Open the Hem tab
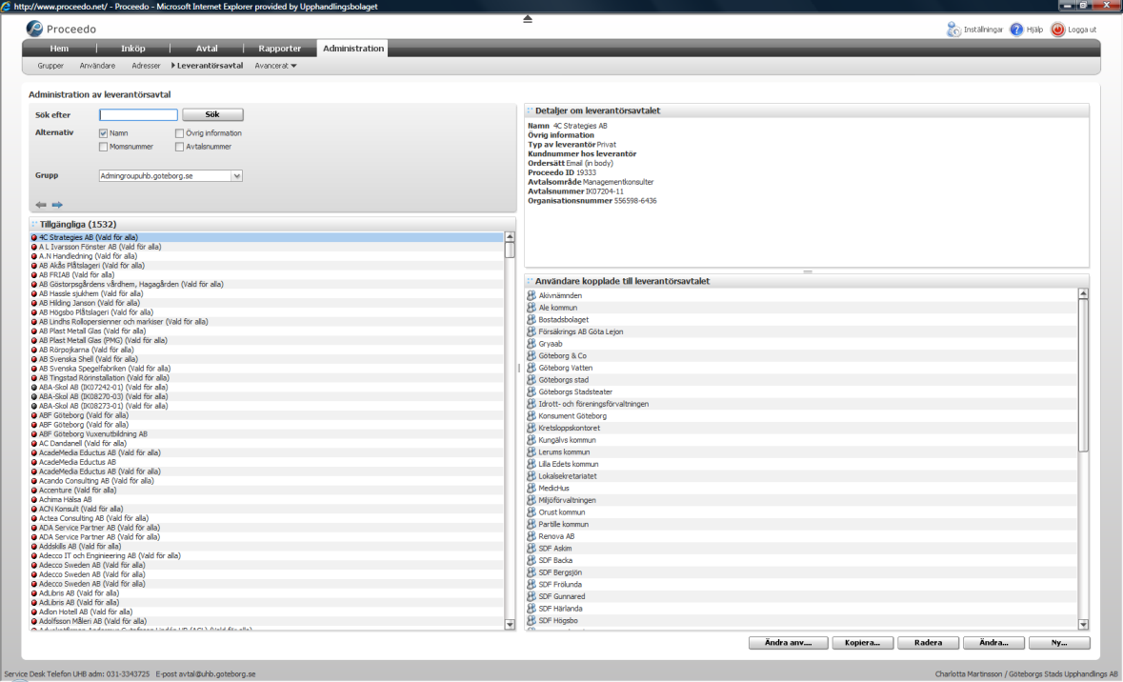Screen dimensions: 1123x682 pos(59,49)
